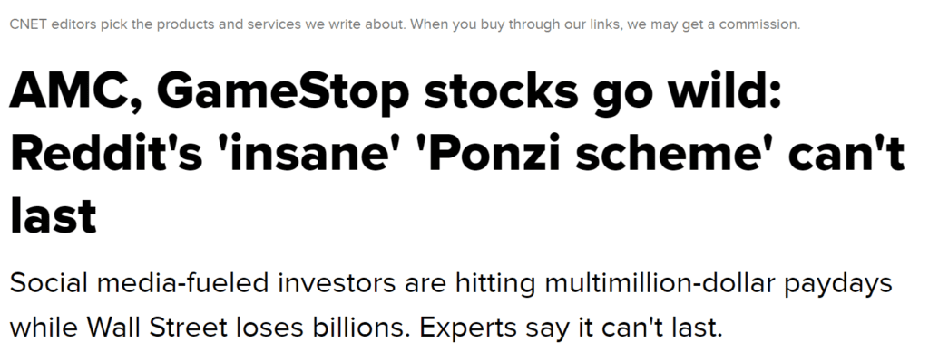Click 'multimillion-dollar' in the subheading
This screenshot has height=361, width=929.
[659, 283]
